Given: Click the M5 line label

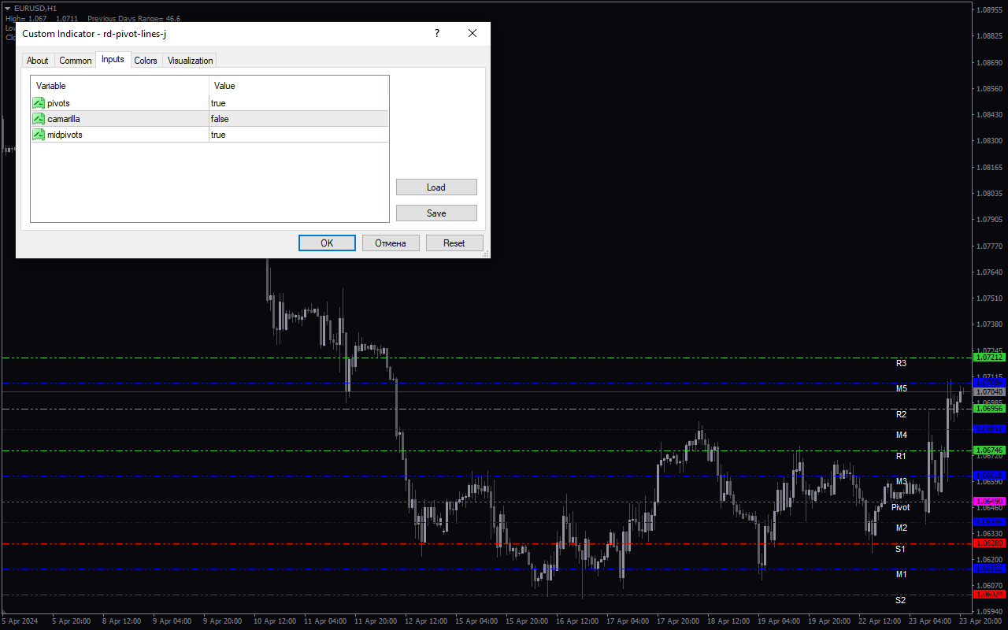Looking at the screenshot, I should 901,388.
